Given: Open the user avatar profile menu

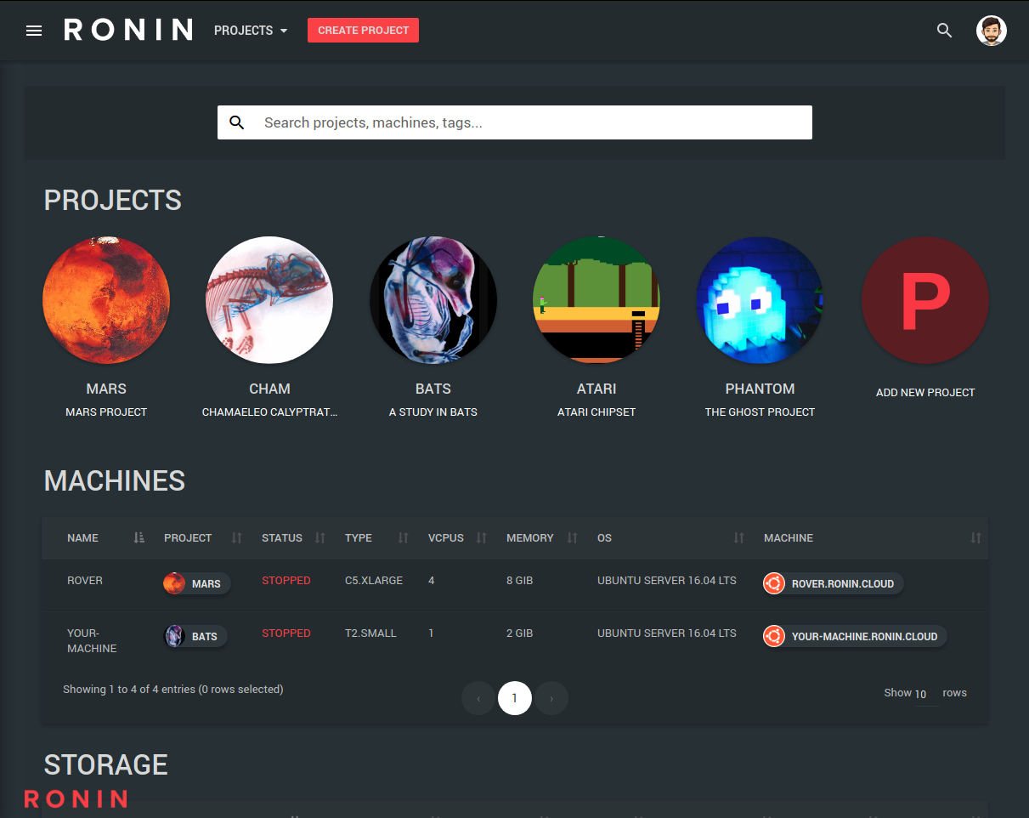Looking at the screenshot, I should click(x=991, y=31).
